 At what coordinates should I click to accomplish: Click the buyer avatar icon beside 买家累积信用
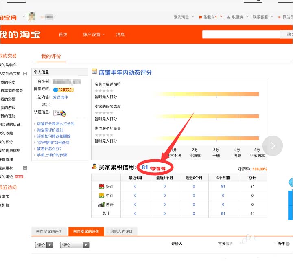[x=94, y=166]
